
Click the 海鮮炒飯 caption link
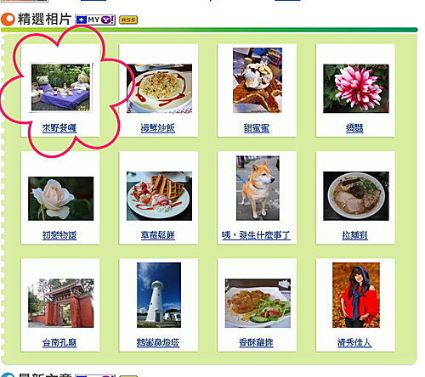pos(158,128)
